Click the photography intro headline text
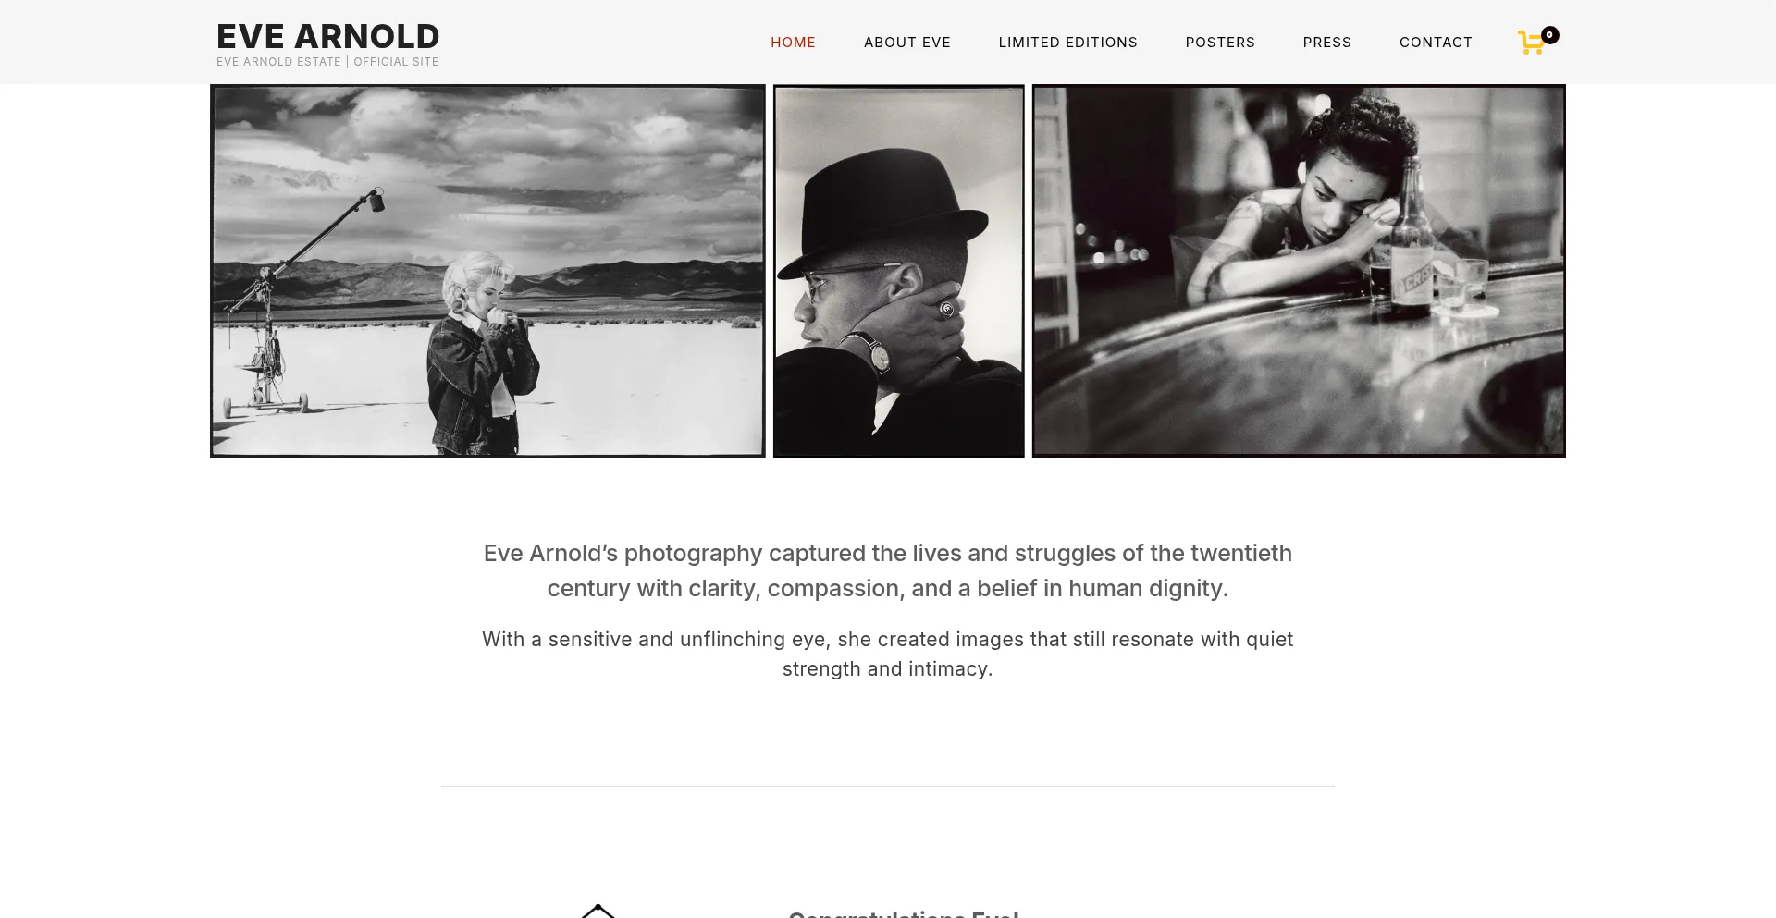This screenshot has width=1776, height=918. click(x=888, y=570)
